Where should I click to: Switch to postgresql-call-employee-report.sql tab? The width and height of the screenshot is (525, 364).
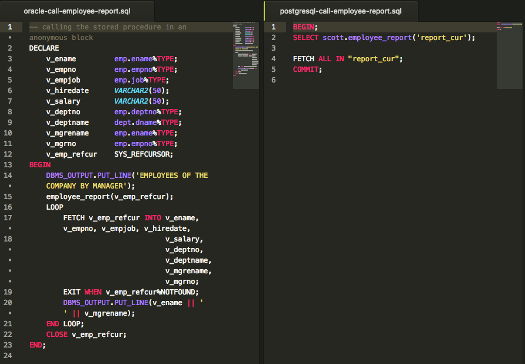(341, 11)
